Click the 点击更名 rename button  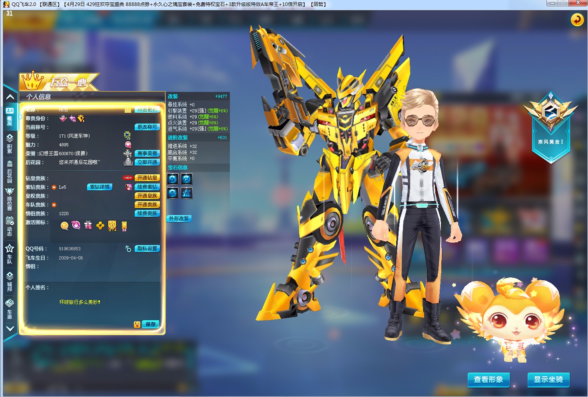147,110
